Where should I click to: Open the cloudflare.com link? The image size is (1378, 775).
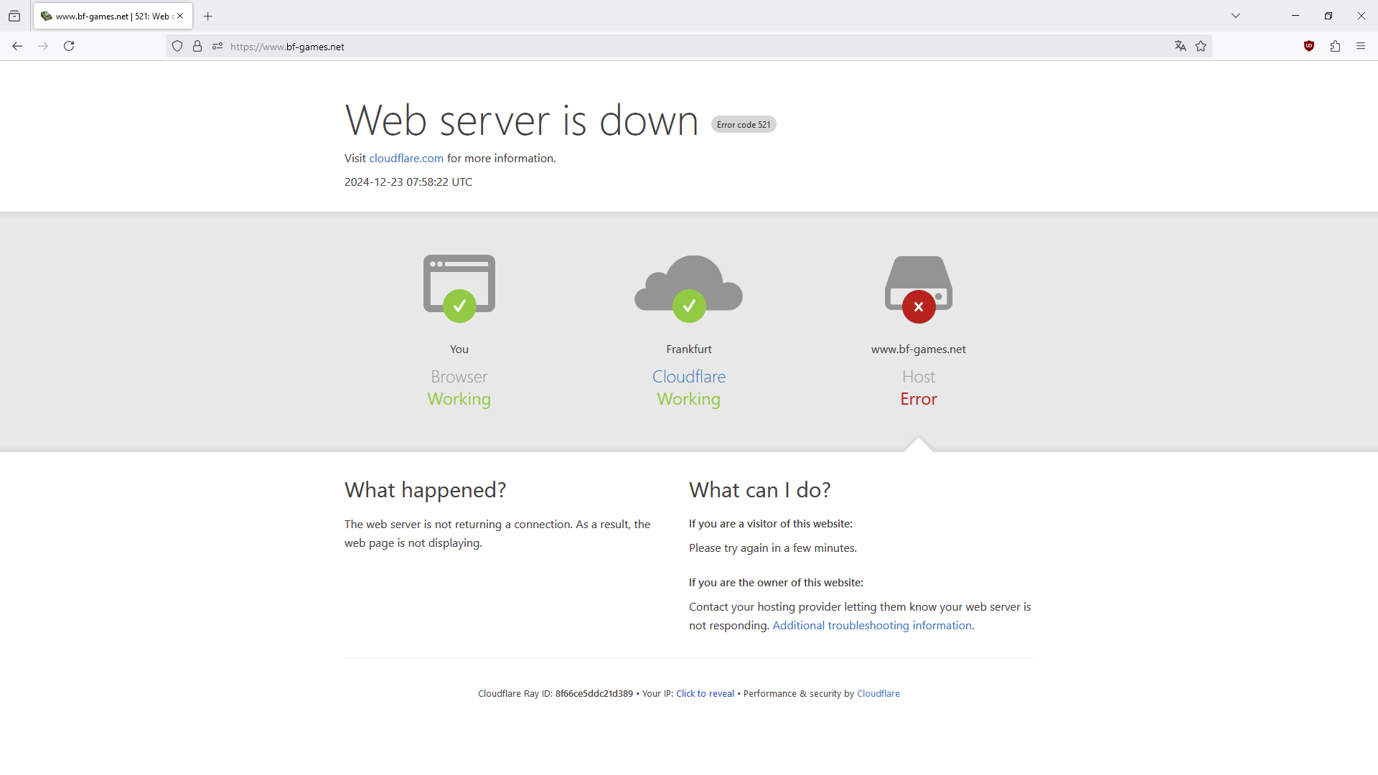tap(406, 159)
